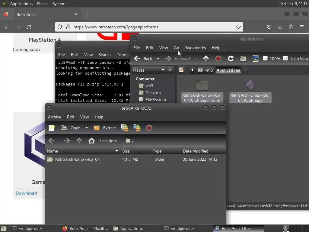Expand Back history dropdown in file manager
Image resolution: width=309 pixels, height=232 pixels.
coord(158,59)
